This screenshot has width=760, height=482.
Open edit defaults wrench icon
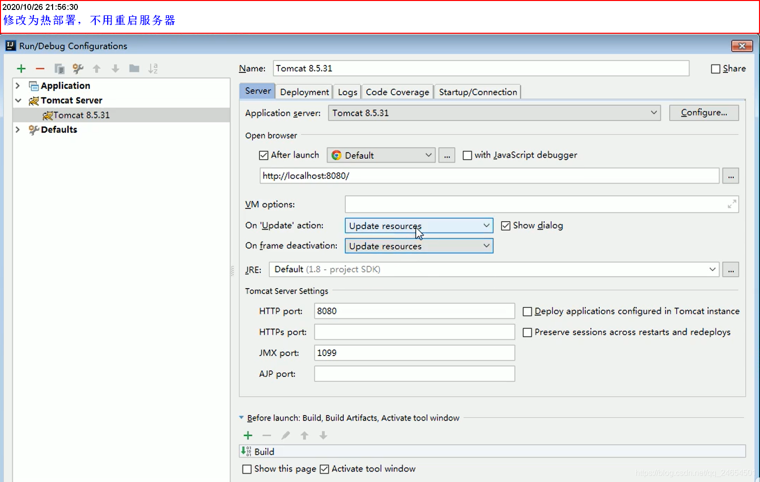(x=78, y=68)
